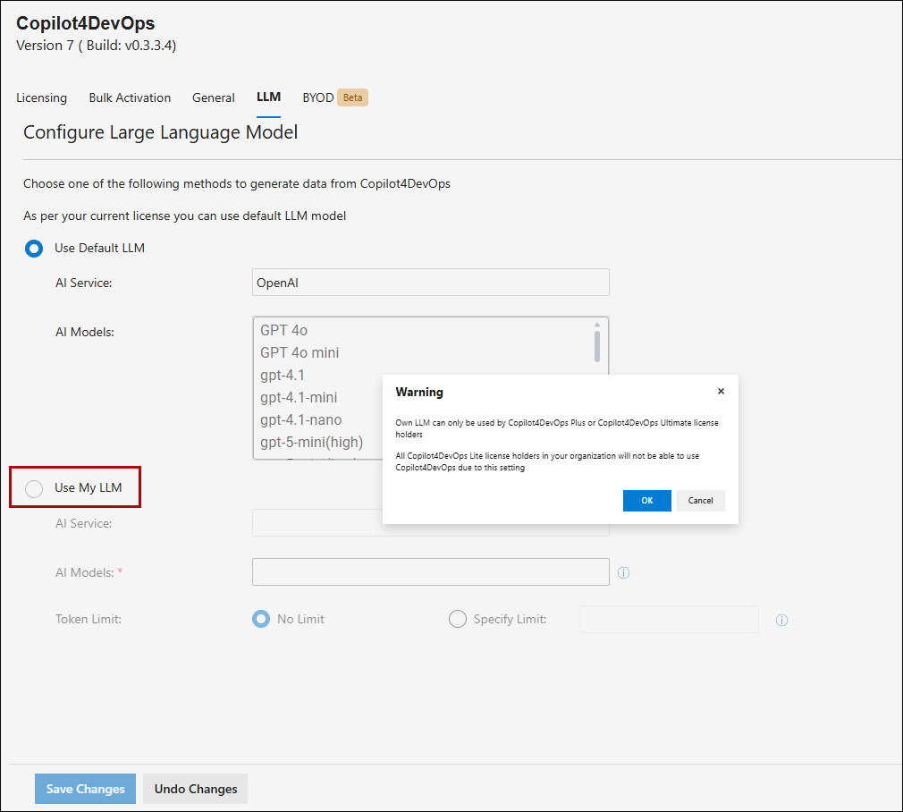Click the Save Changes button
The width and height of the screenshot is (903, 812).
[x=86, y=789]
